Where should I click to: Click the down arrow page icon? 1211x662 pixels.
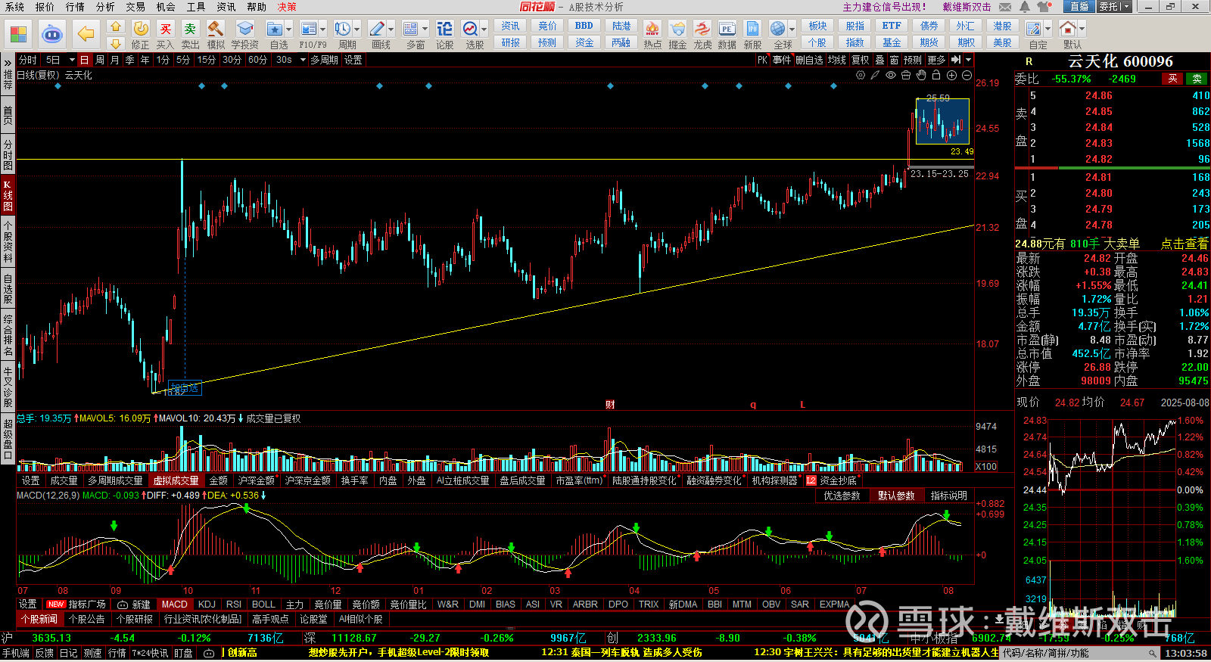point(116,43)
